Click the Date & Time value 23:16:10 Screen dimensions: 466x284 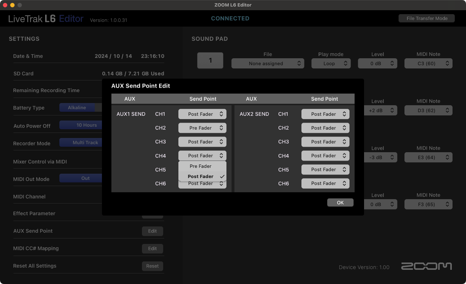[x=153, y=56]
